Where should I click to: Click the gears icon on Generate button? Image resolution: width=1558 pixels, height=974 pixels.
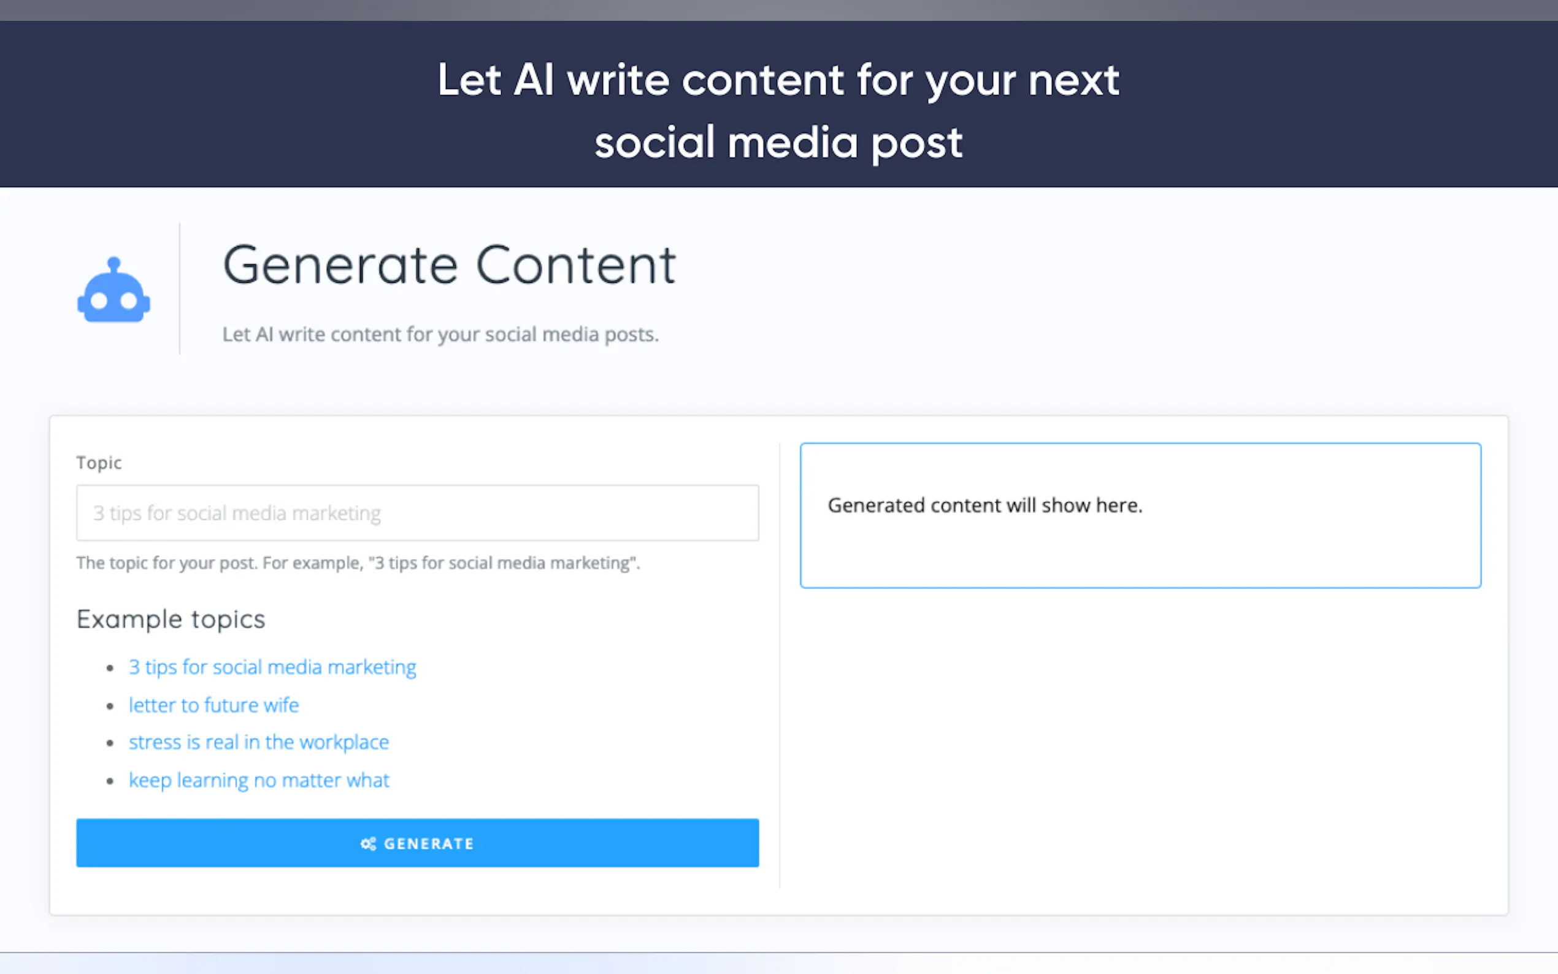point(368,844)
